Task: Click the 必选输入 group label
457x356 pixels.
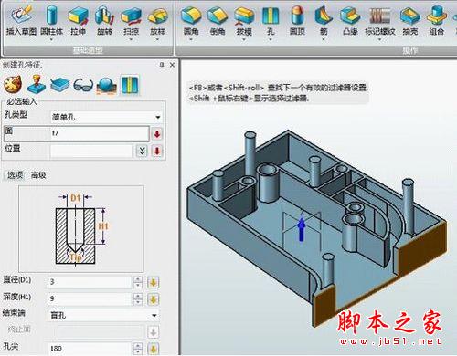Action: 22,101
